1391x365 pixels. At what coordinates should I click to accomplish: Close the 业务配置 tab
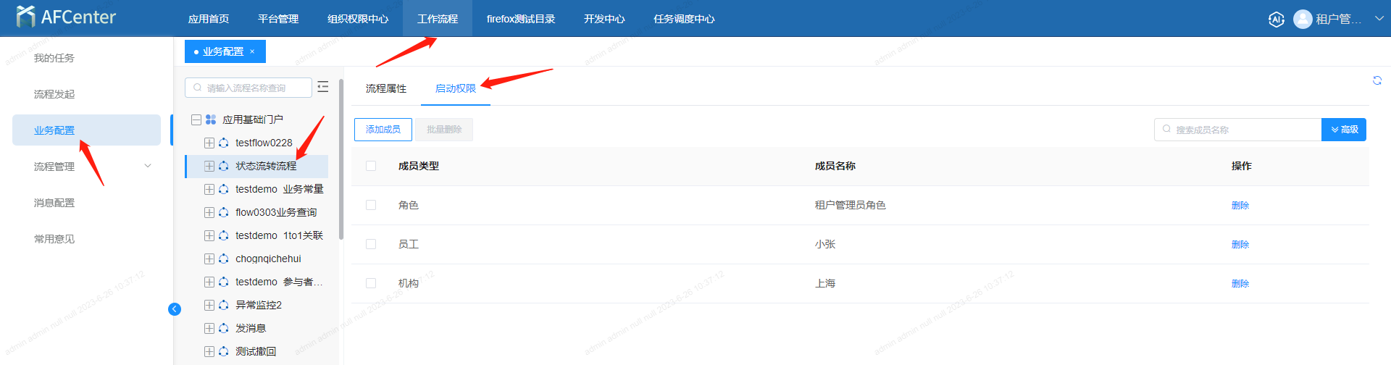(x=252, y=51)
